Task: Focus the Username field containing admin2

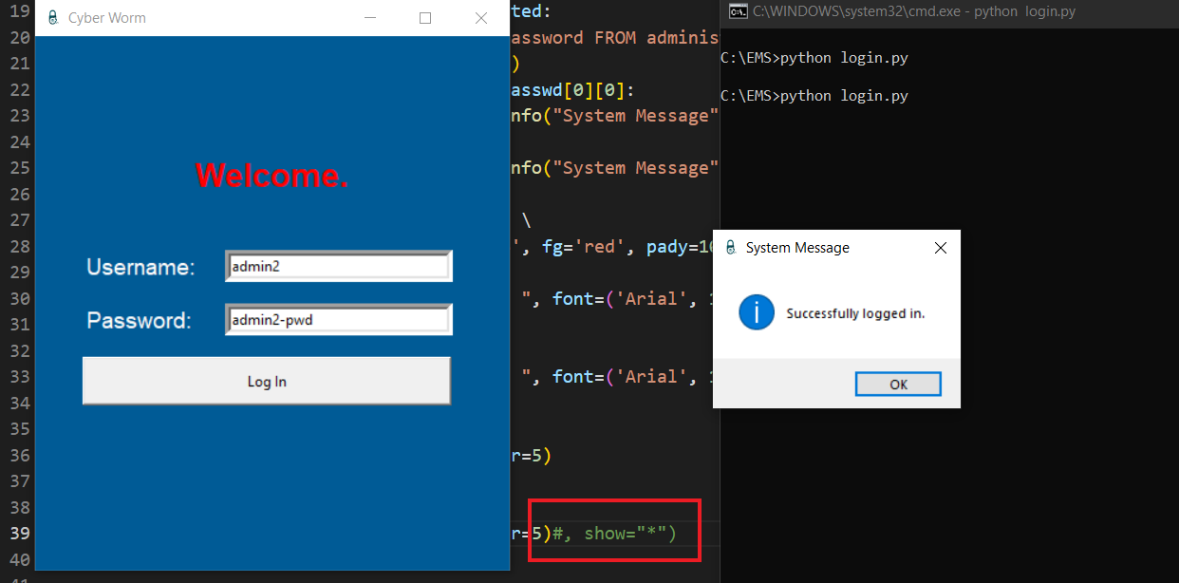Action: pos(338,267)
